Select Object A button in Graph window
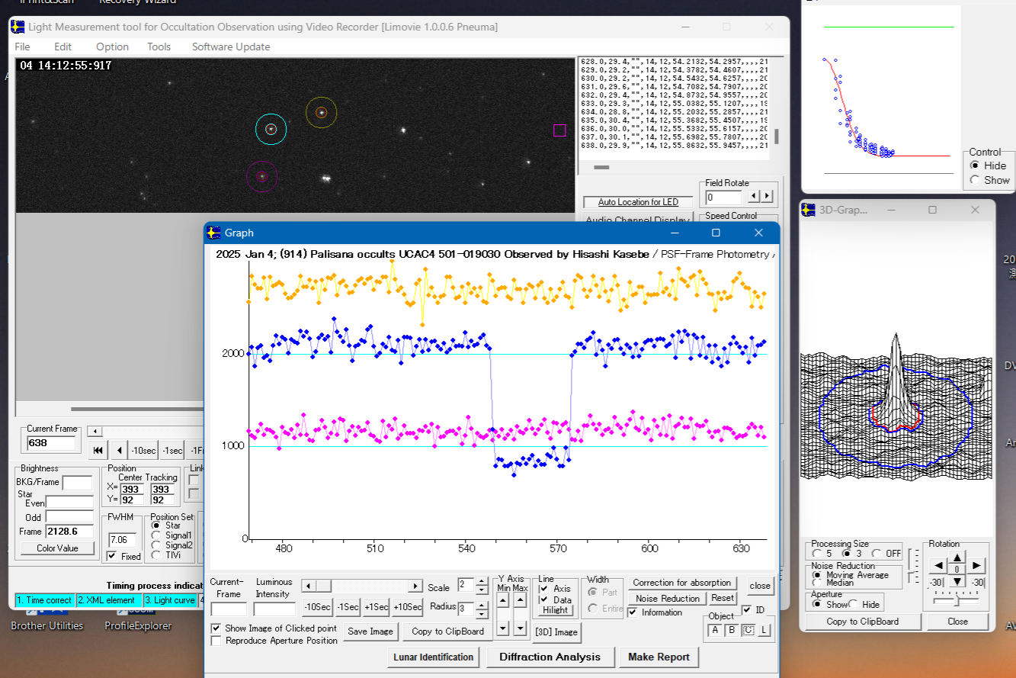The image size is (1016, 678). 714,630
